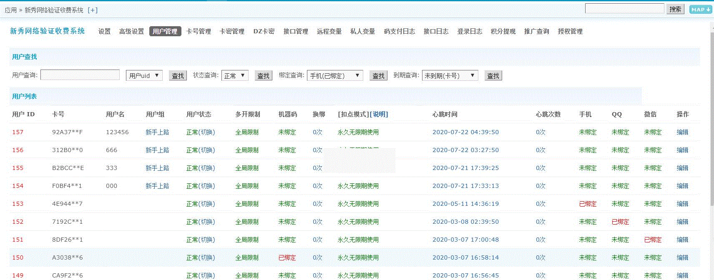The image size is (714, 280).
Task: Switch to the 卡号管理 tab
Action: tap(199, 31)
